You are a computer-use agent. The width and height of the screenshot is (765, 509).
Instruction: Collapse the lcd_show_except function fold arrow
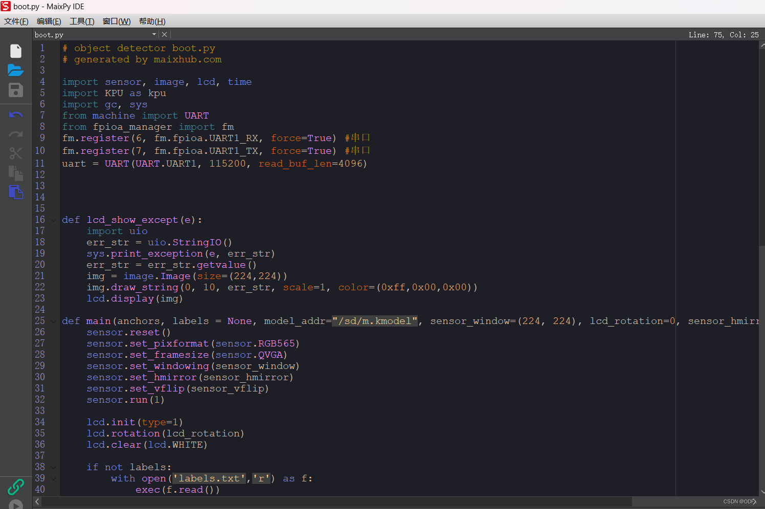54,220
